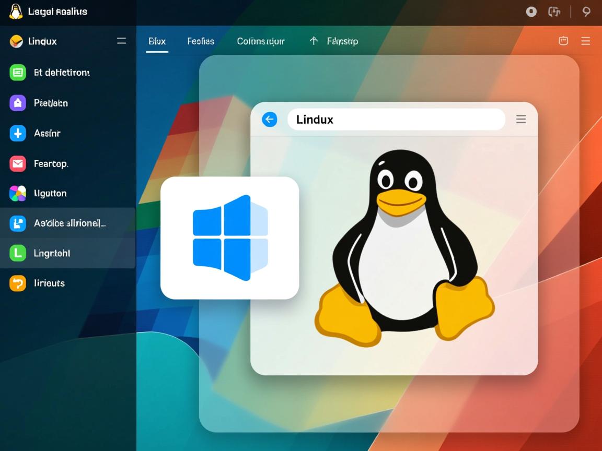Open the penguin logo in the top bar
The height and width of the screenshot is (451, 602).
[x=16, y=11]
